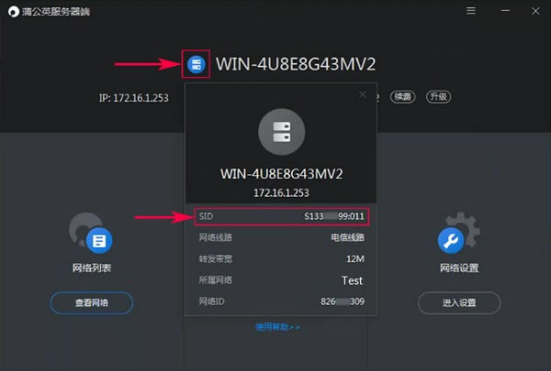Close the device info popup
The height and width of the screenshot is (371, 551).
[x=363, y=94]
